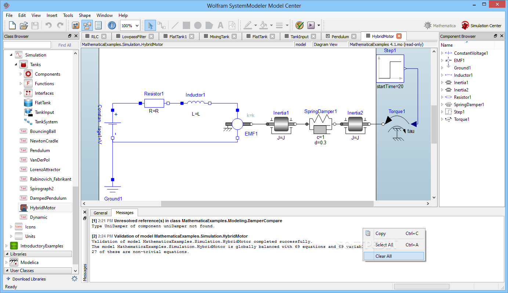Screen dimensions: 508x293
Task: Switch to Text View mode button
Action: [x=98, y=26]
